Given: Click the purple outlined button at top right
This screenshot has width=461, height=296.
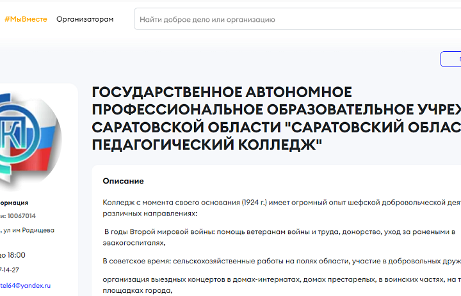Looking at the screenshot, I should pyautogui.click(x=451, y=59).
